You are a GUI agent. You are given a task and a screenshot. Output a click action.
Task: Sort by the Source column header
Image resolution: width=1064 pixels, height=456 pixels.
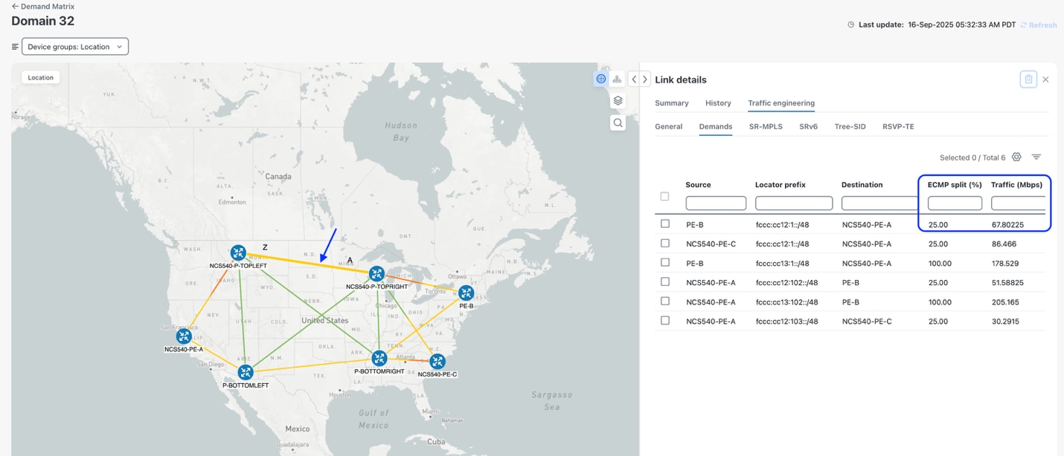698,185
